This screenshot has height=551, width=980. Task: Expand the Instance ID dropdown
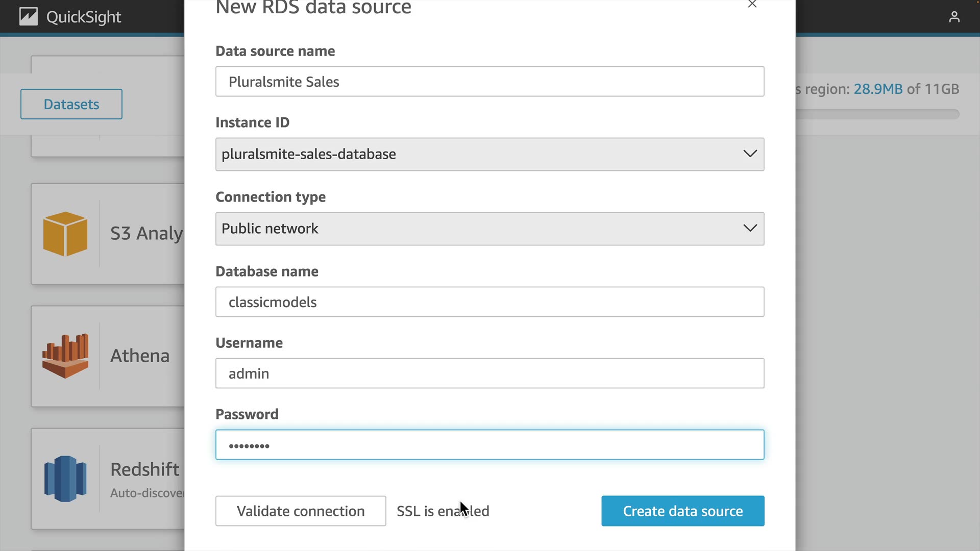coord(489,154)
